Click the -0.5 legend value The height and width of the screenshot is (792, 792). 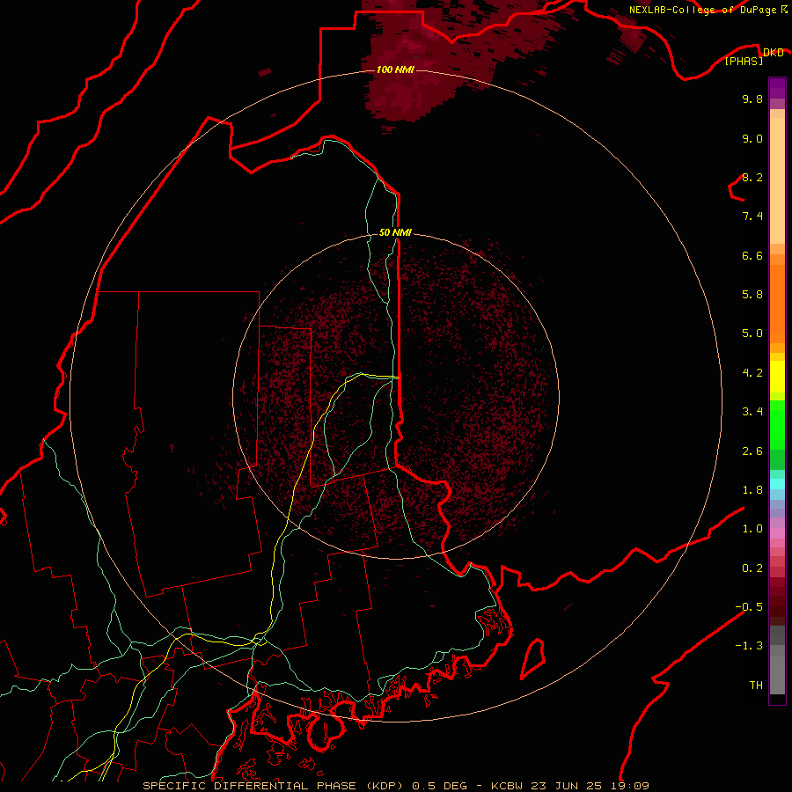point(749,606)
